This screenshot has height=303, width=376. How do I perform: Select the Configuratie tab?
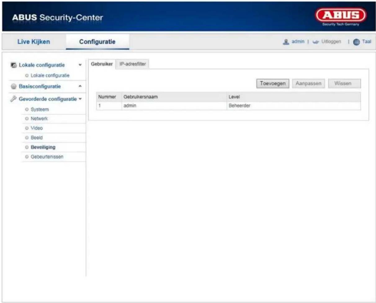97,42
